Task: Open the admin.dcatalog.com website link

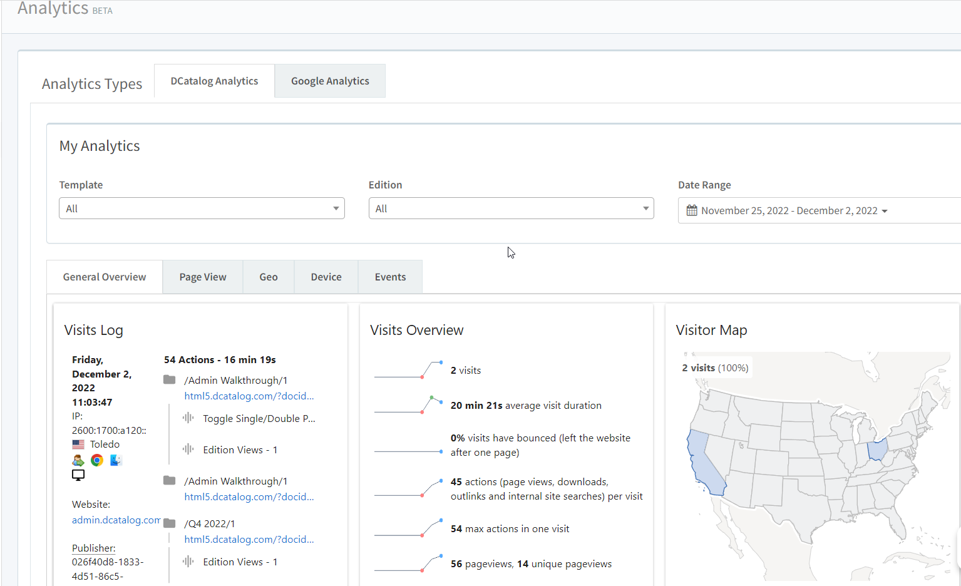Action: [116, 520]
